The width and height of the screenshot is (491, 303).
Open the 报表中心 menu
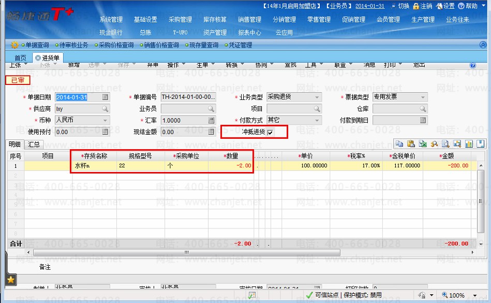249,32
